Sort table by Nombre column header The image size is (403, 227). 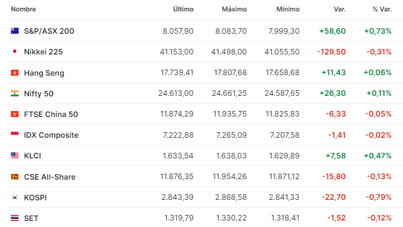[x=23, y=9]
